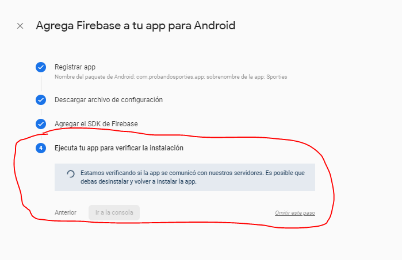
Task: Click the loading spinner in verification banner
Action: click(71, 174)
